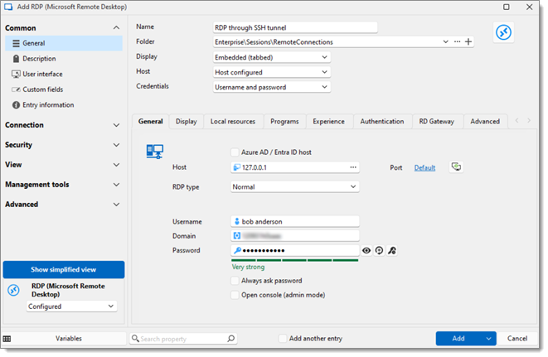Go to the Authentication tab
The width and height of the screenshot is (548, 357).
(382, 122)
